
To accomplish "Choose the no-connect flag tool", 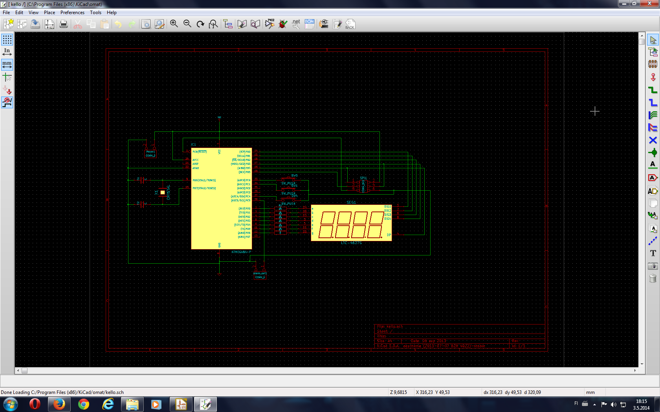I will pyautogui.click(x=653, y=140).
